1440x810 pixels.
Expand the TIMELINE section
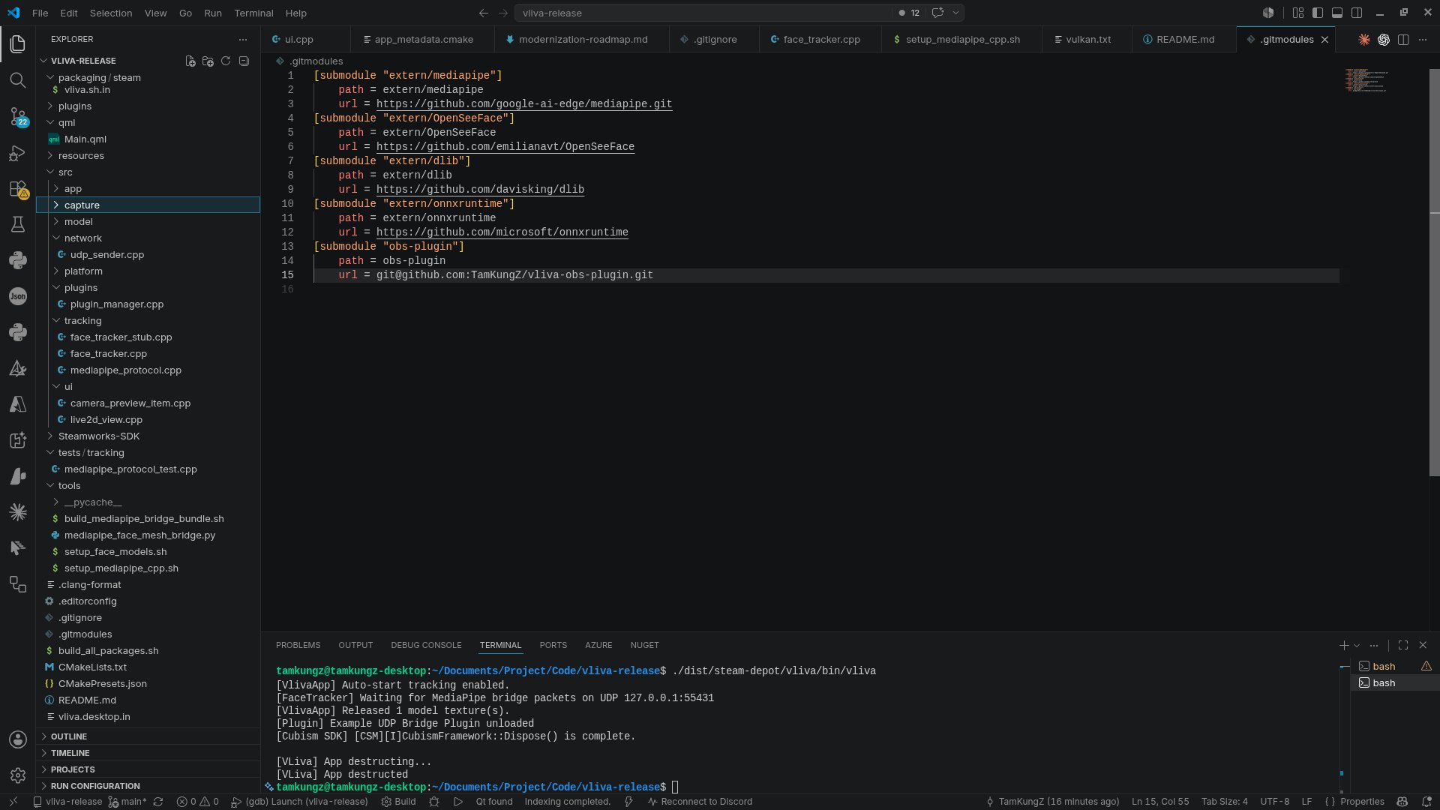148,753
